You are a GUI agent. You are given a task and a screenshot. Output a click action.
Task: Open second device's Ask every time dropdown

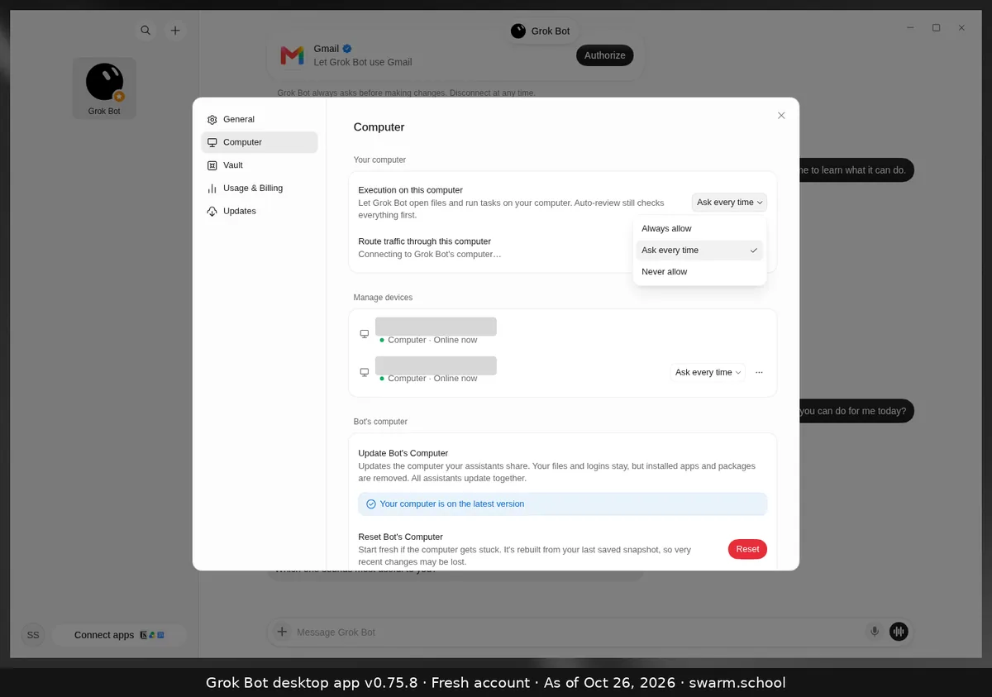tap(708, 372)
